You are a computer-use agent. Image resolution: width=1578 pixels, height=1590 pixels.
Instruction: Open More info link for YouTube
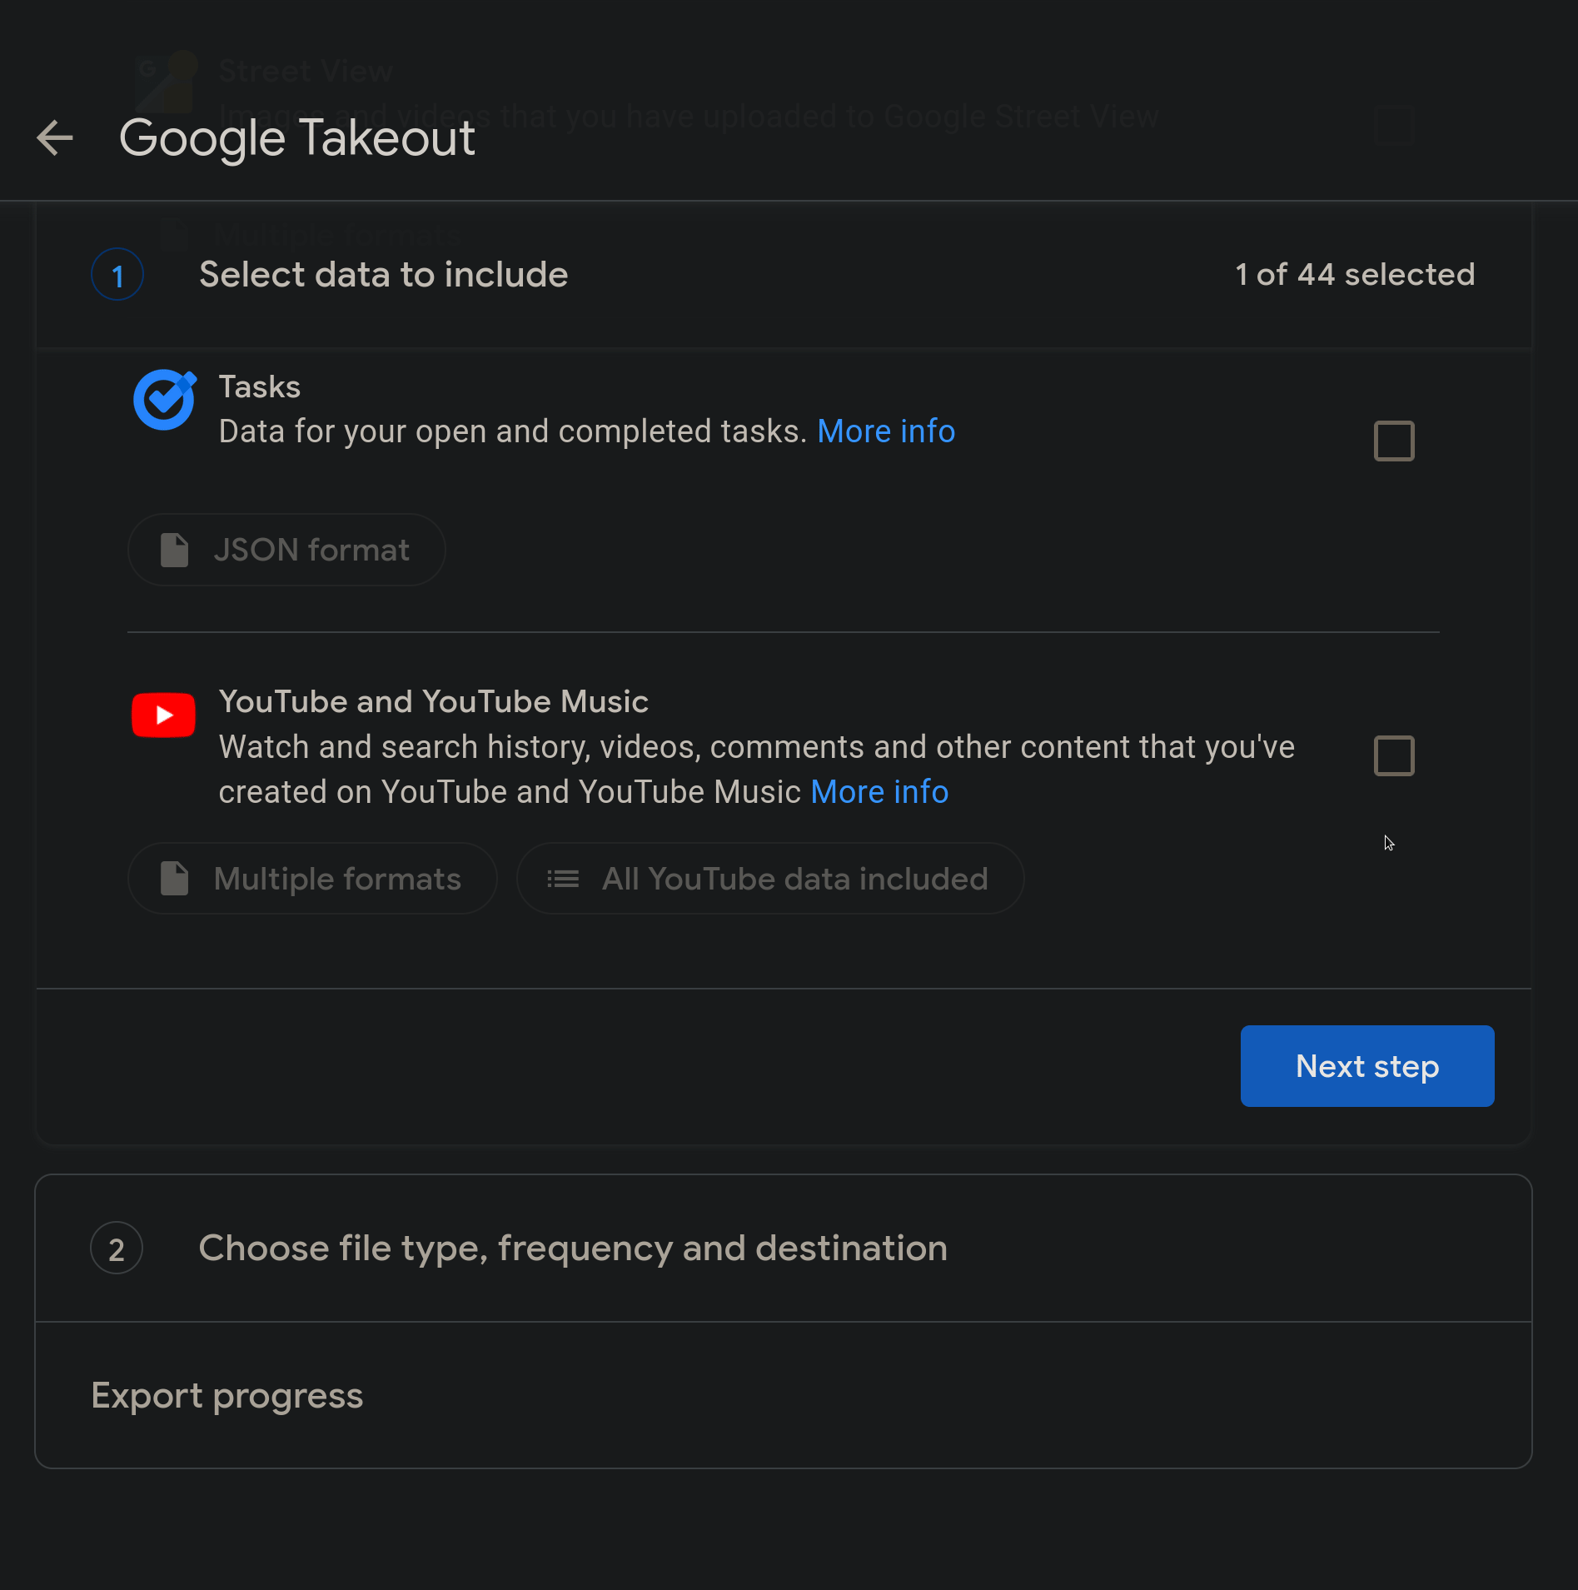(879, 792)
